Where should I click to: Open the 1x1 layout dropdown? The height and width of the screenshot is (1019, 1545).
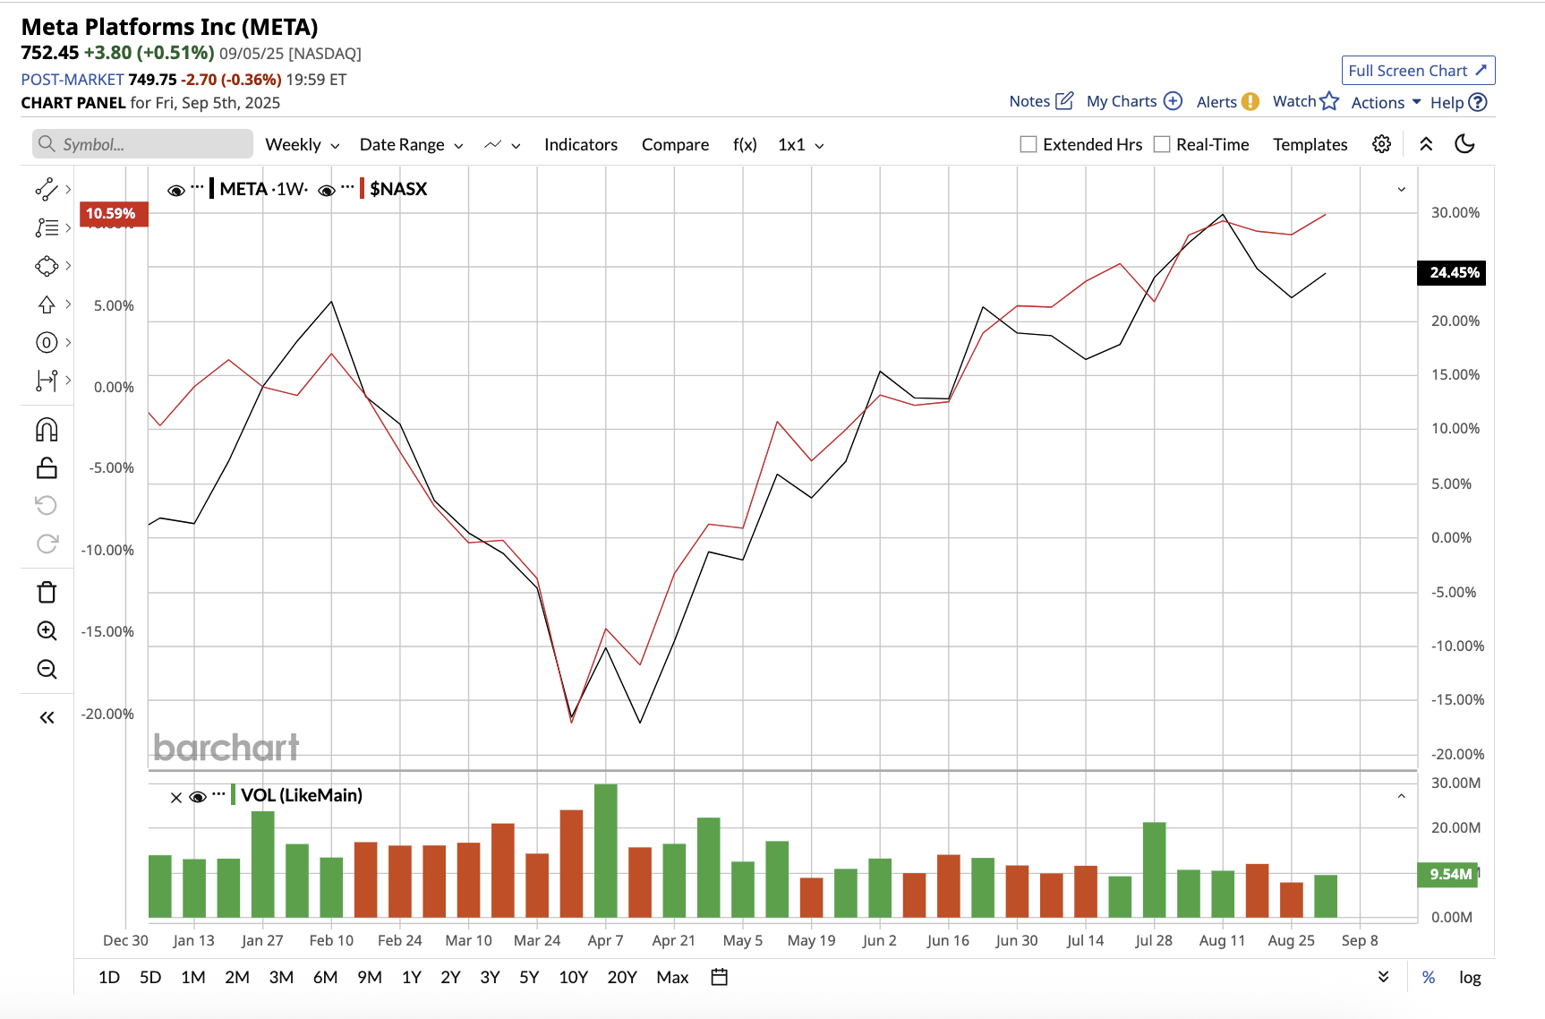[801, 144]
